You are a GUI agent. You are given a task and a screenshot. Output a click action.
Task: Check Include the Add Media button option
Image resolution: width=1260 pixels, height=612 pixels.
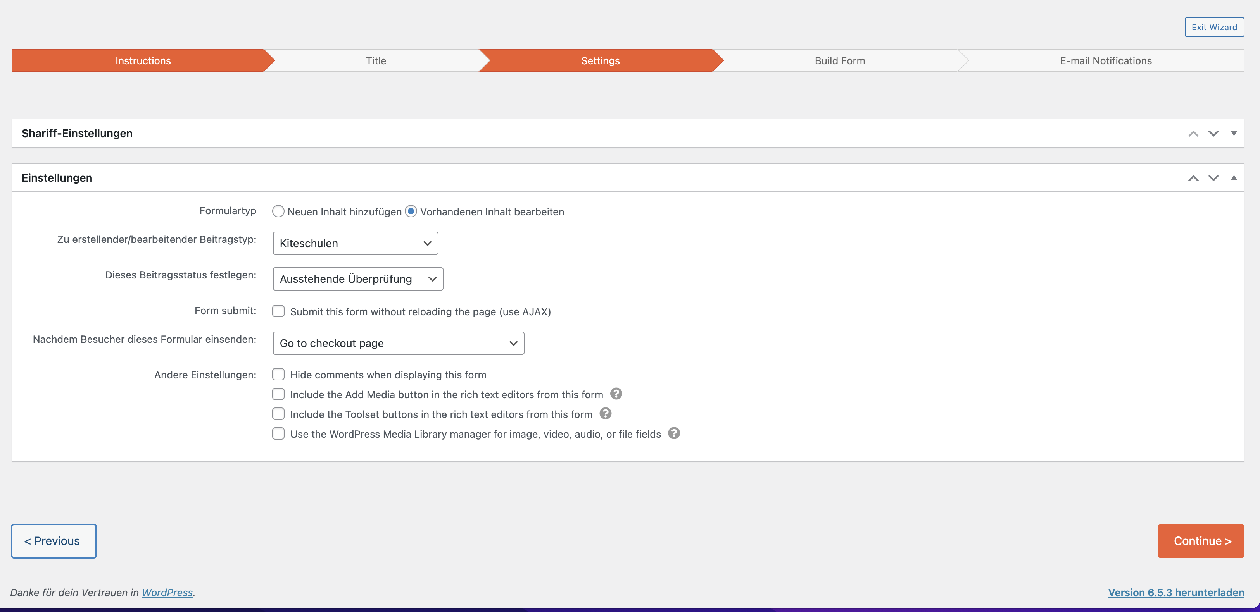(x=278, y=394)
